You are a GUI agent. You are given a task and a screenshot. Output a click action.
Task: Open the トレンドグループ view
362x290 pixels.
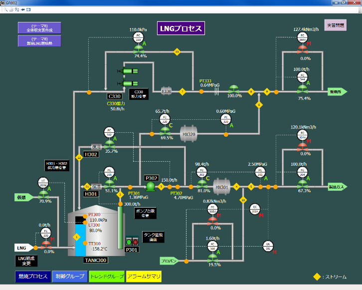point(107,276)
